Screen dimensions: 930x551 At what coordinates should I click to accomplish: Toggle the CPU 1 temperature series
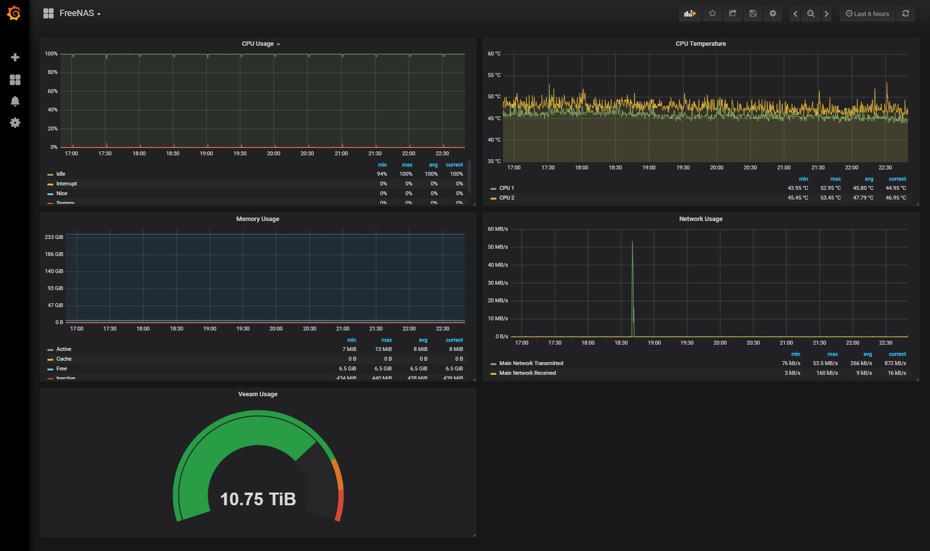pos(506,188)
